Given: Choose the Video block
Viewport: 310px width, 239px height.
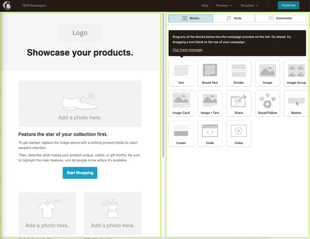Looking at the screenshot, I should click(x=239, y=133).
